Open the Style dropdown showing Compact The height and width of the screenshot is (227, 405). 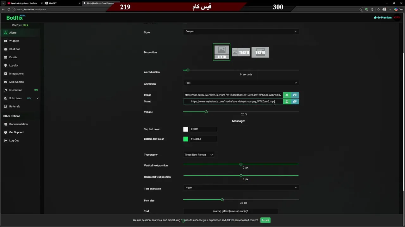tap(241, 31)
